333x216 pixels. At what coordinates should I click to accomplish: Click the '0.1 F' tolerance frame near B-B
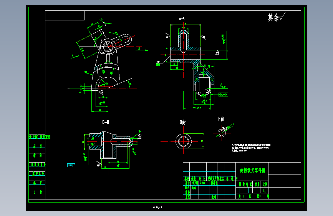[x=71, y=165]
